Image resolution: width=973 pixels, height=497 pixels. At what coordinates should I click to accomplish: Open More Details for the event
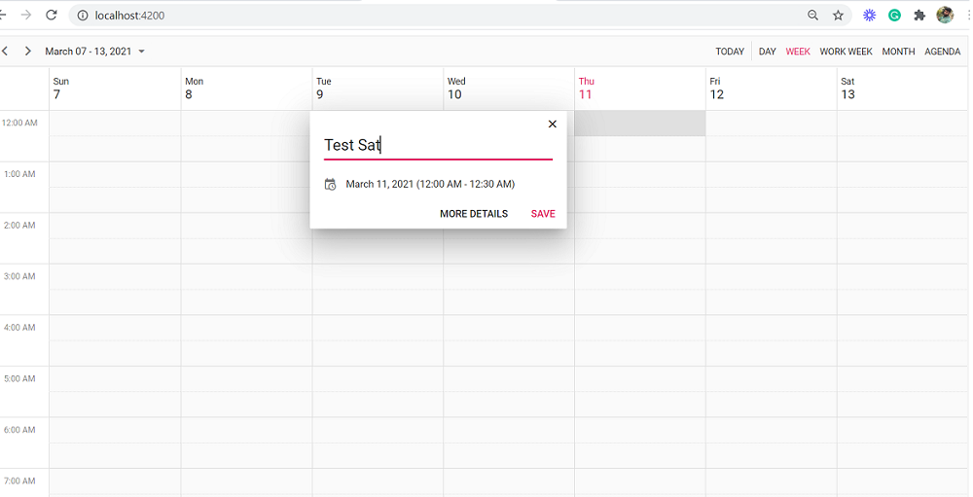[x=474, y=214]
